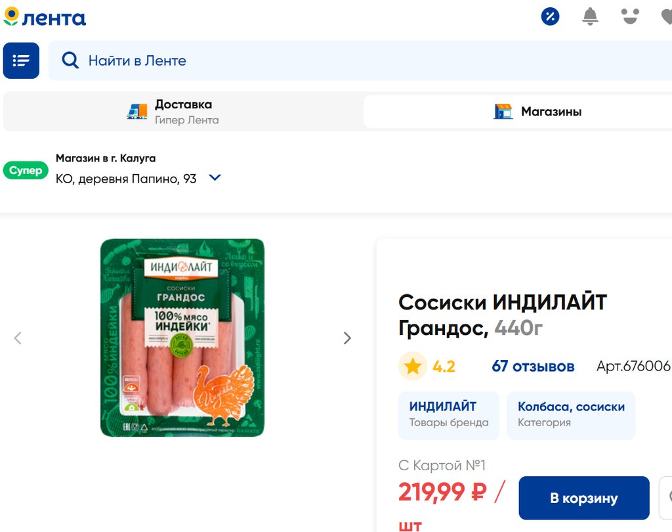
Task: Open the percent discounts icon
Action: 551,16
